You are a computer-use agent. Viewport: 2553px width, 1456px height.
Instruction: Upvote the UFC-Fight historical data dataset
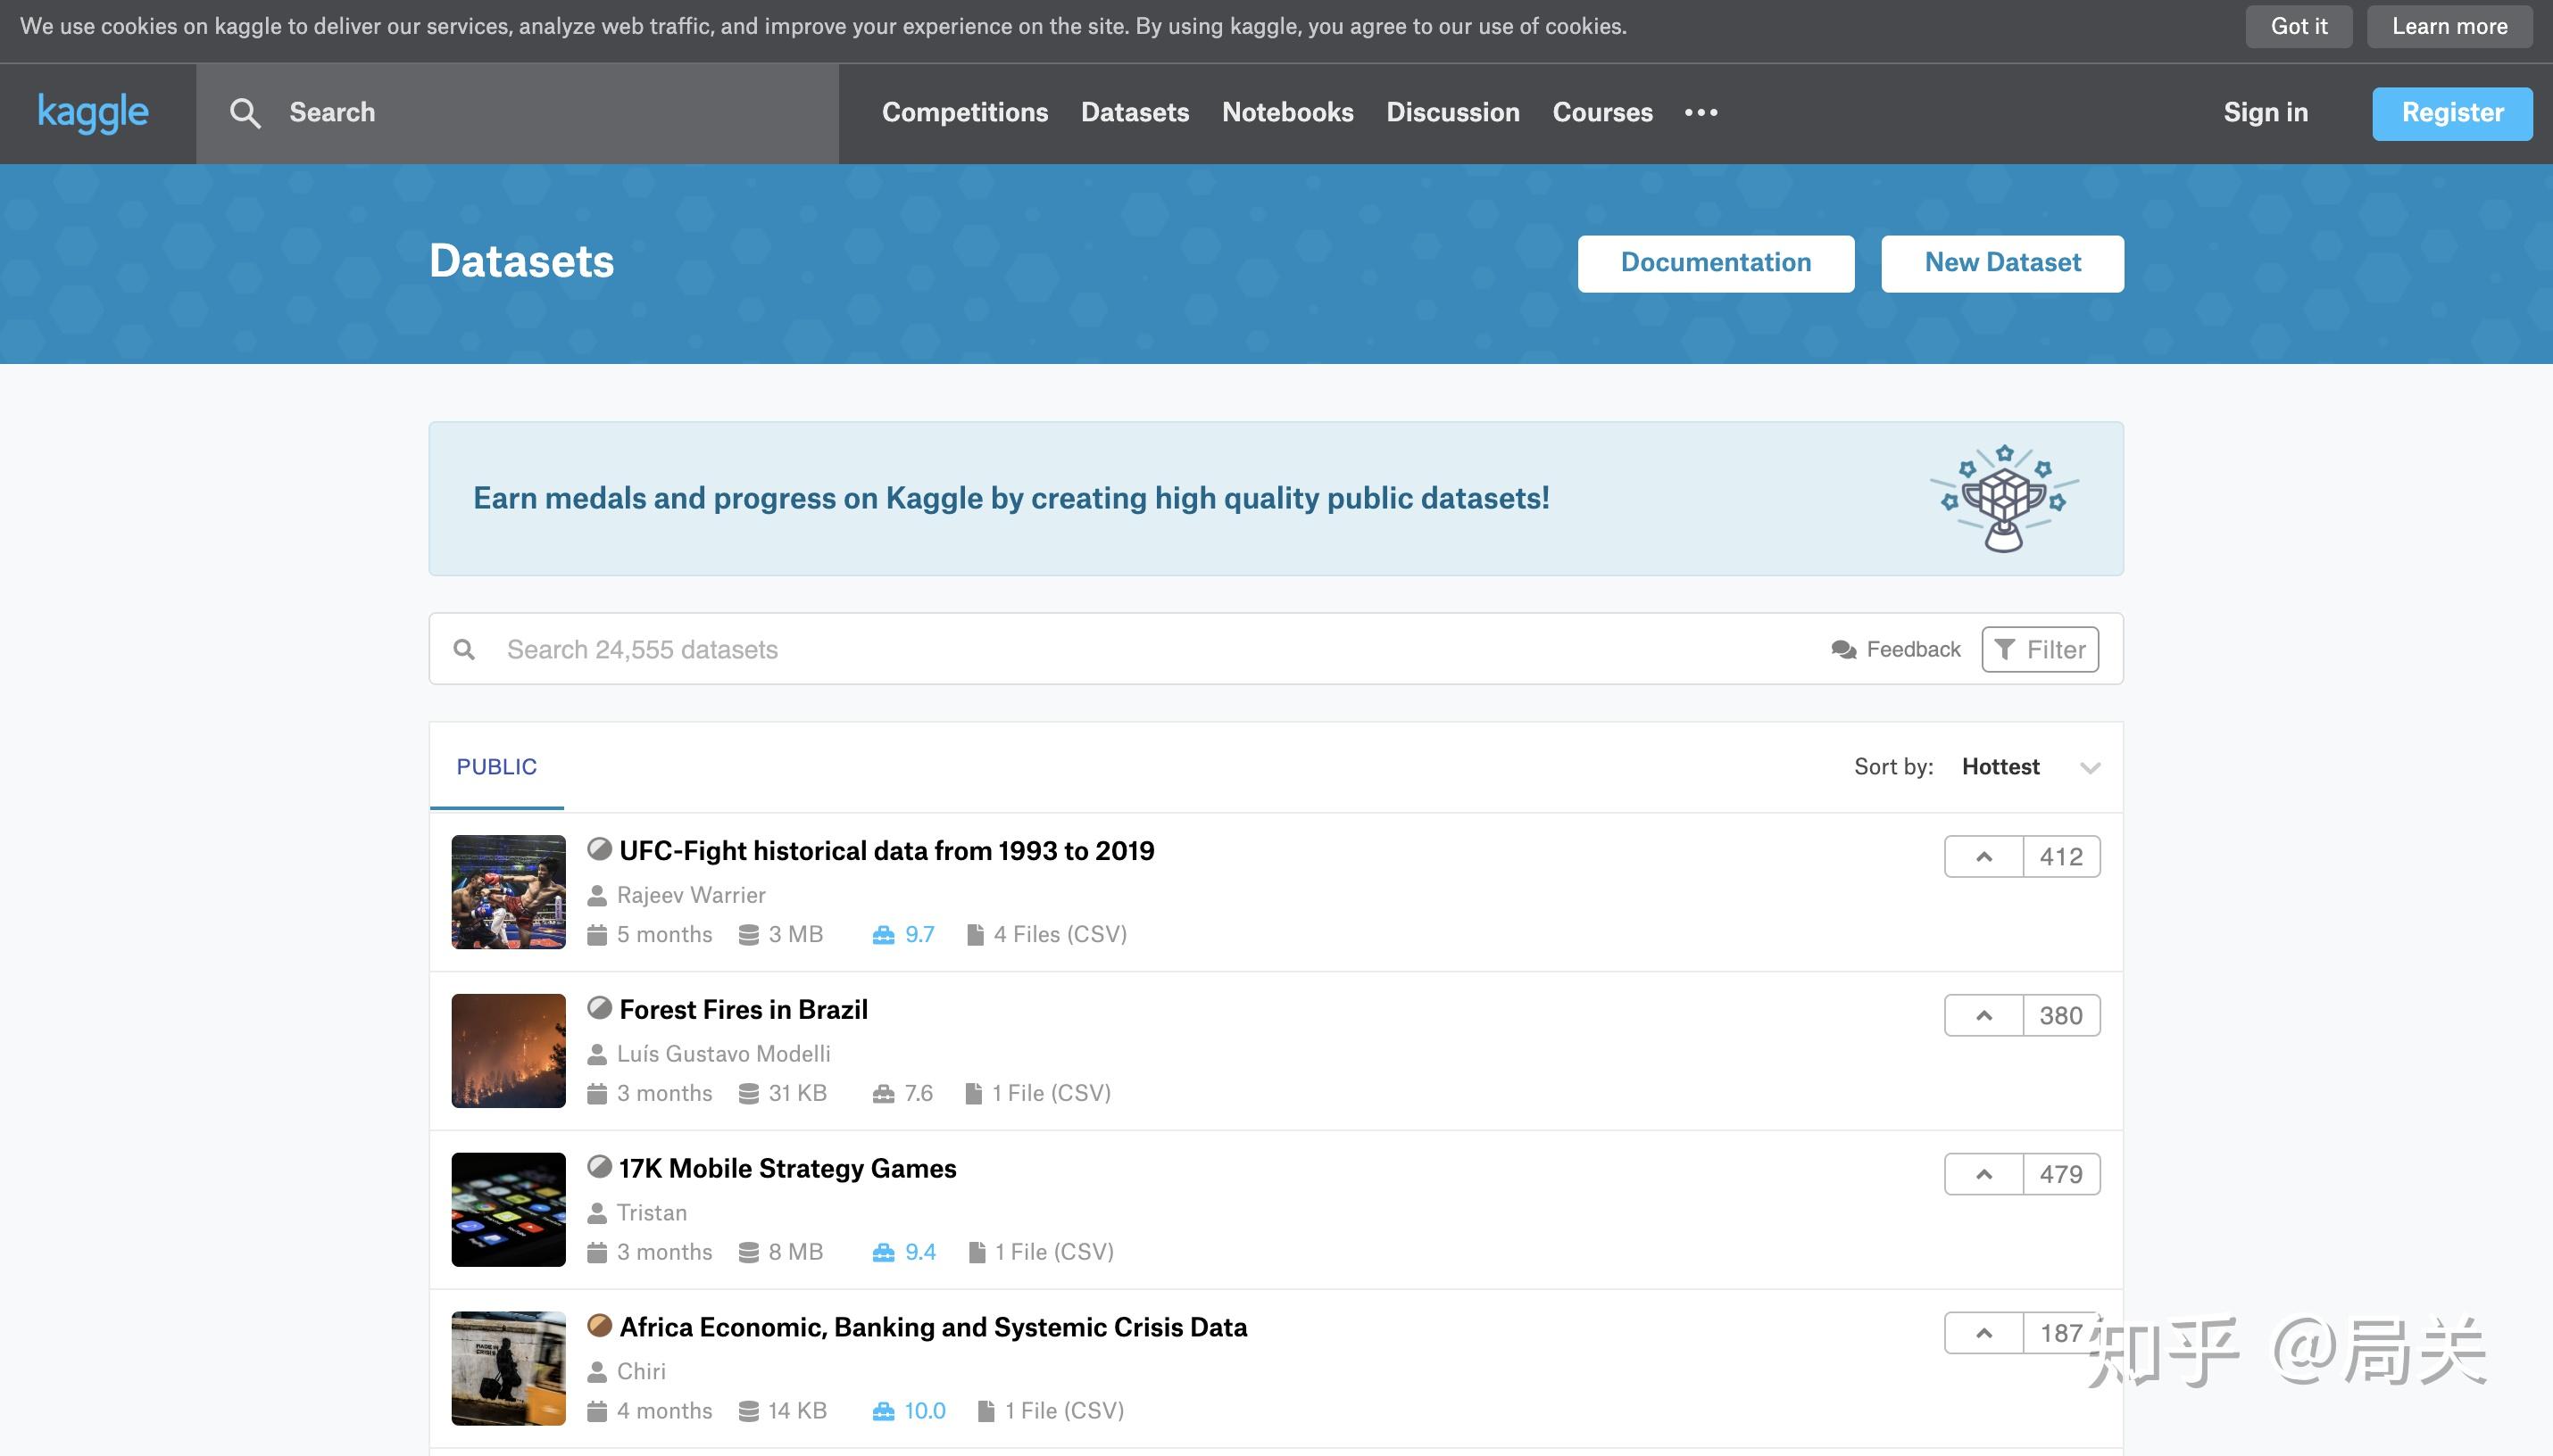(1983, 857)
